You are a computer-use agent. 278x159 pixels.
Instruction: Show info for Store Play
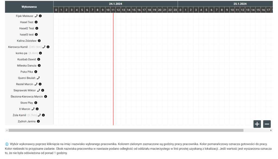[36, 103]
